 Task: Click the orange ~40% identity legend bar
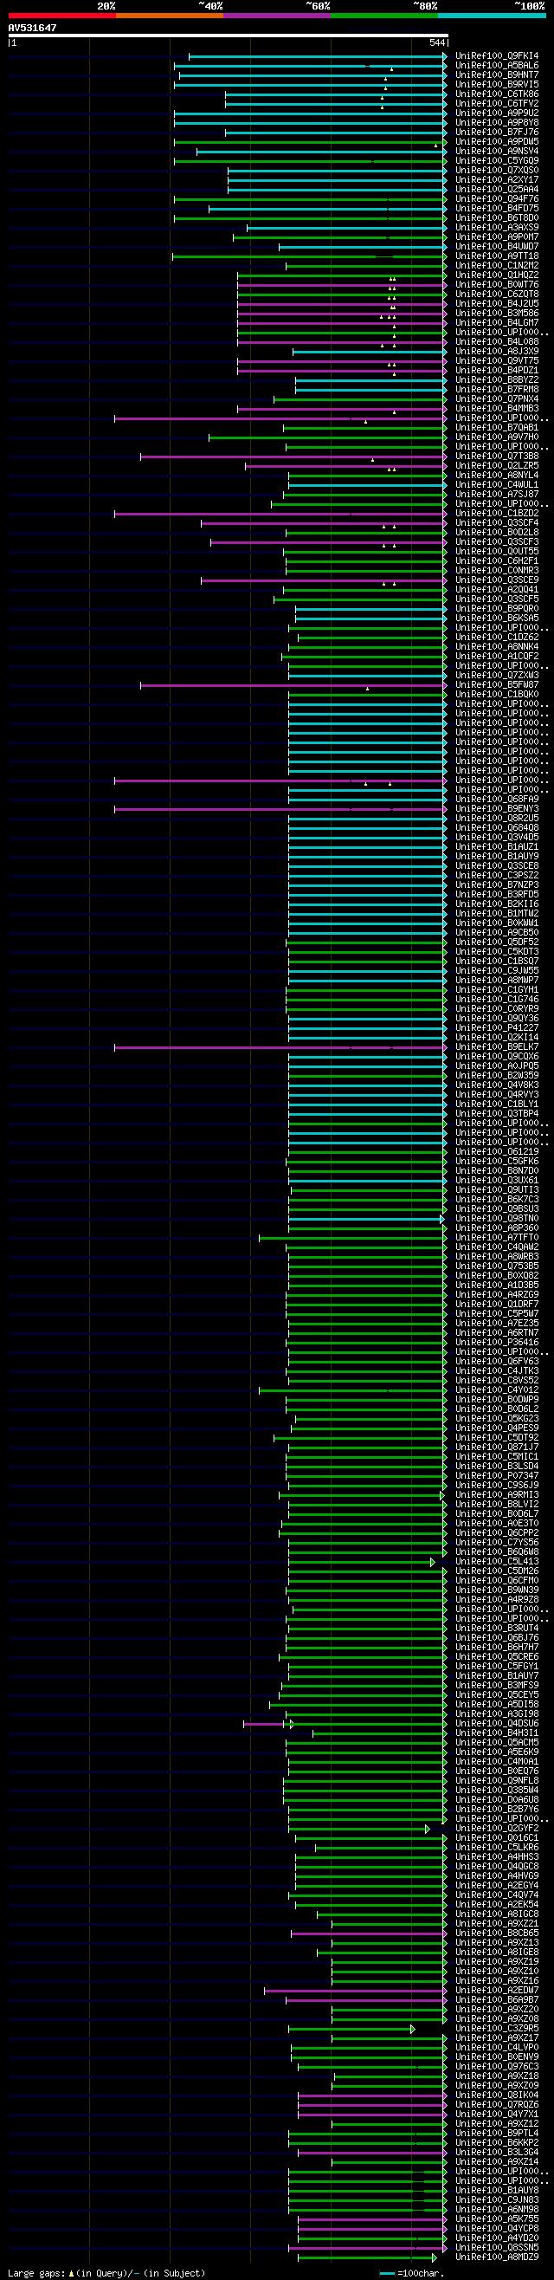[x=170, y=15]
